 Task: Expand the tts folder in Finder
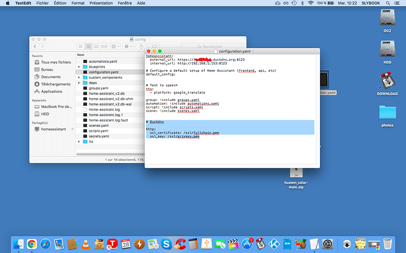pyautogui.click(x=79, y=141)
